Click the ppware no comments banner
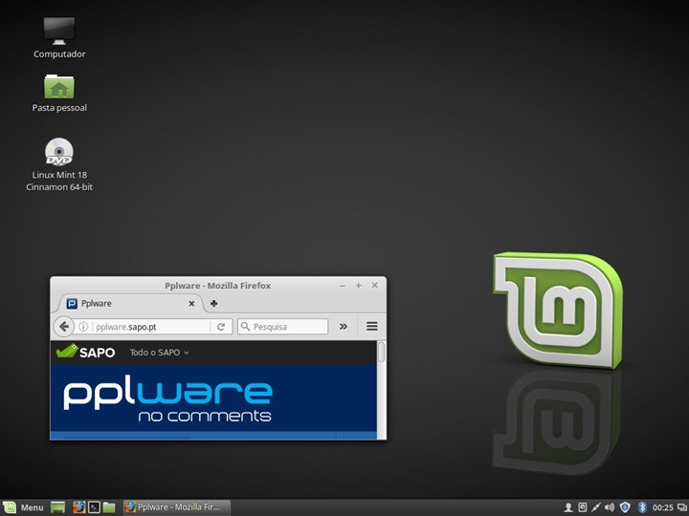 (213, 398)
